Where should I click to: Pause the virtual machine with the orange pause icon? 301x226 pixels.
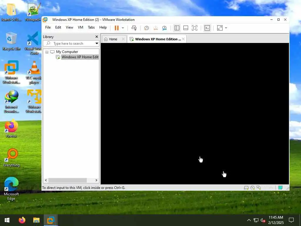pos(116,28)
